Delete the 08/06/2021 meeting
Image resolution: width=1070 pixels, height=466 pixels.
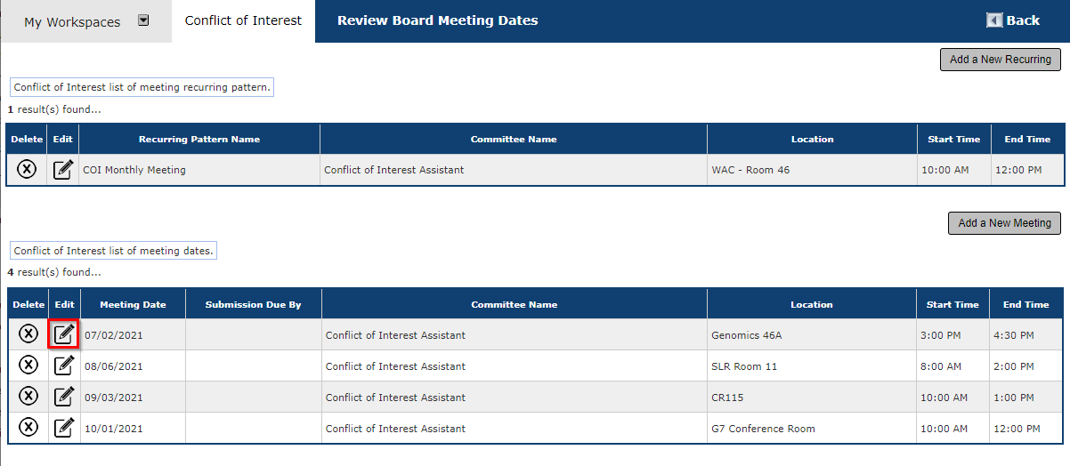click(x=28, y=366)
